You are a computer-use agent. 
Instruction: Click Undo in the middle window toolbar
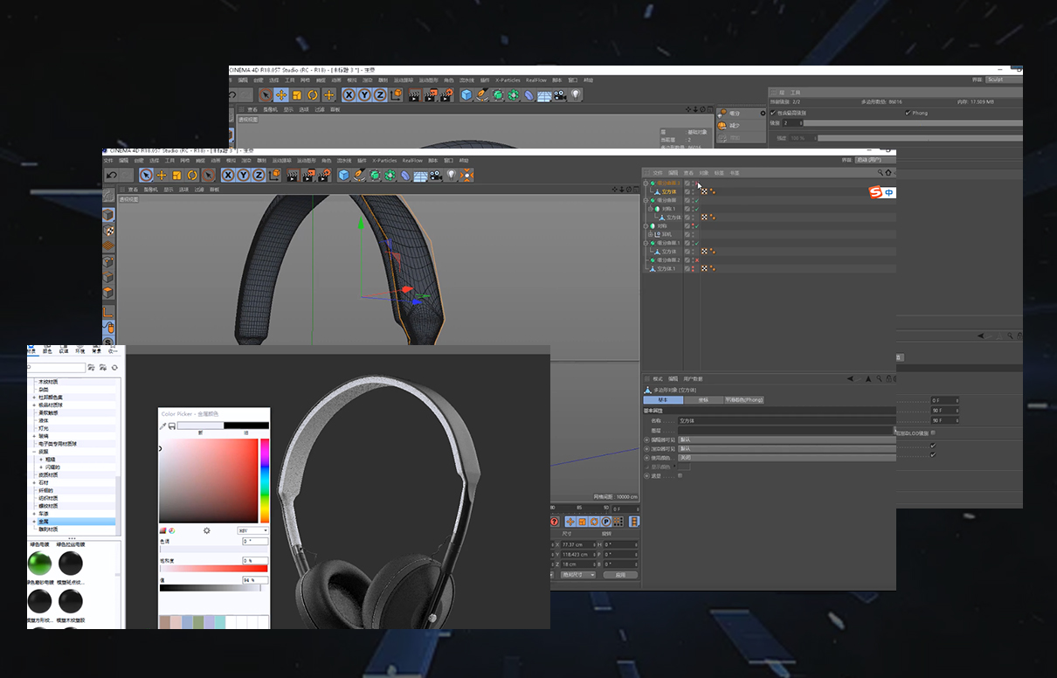[x=111, y=175]
